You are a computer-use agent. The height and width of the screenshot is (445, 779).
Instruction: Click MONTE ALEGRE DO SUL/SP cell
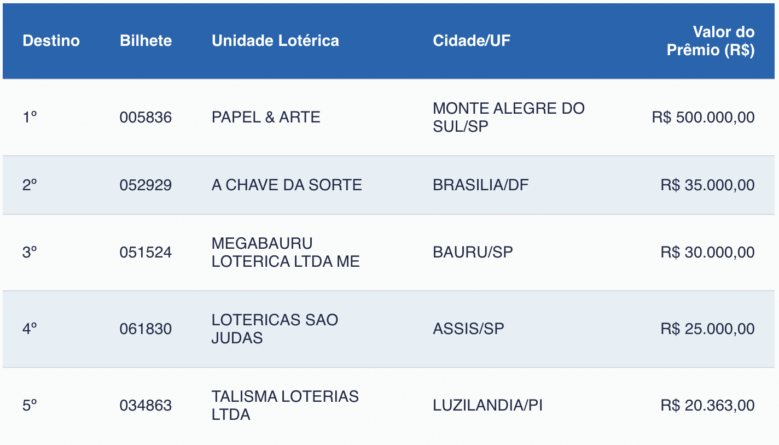[508, 117]
